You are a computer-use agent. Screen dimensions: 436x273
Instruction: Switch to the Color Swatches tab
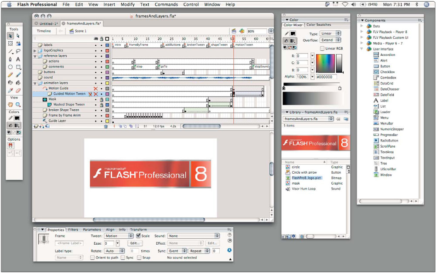tap(318, 25)
